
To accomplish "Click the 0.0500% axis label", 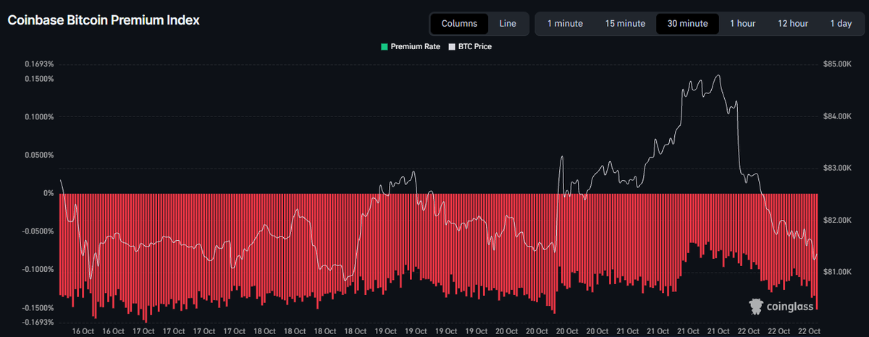I will pyautogui.click(x=39, y=155).
